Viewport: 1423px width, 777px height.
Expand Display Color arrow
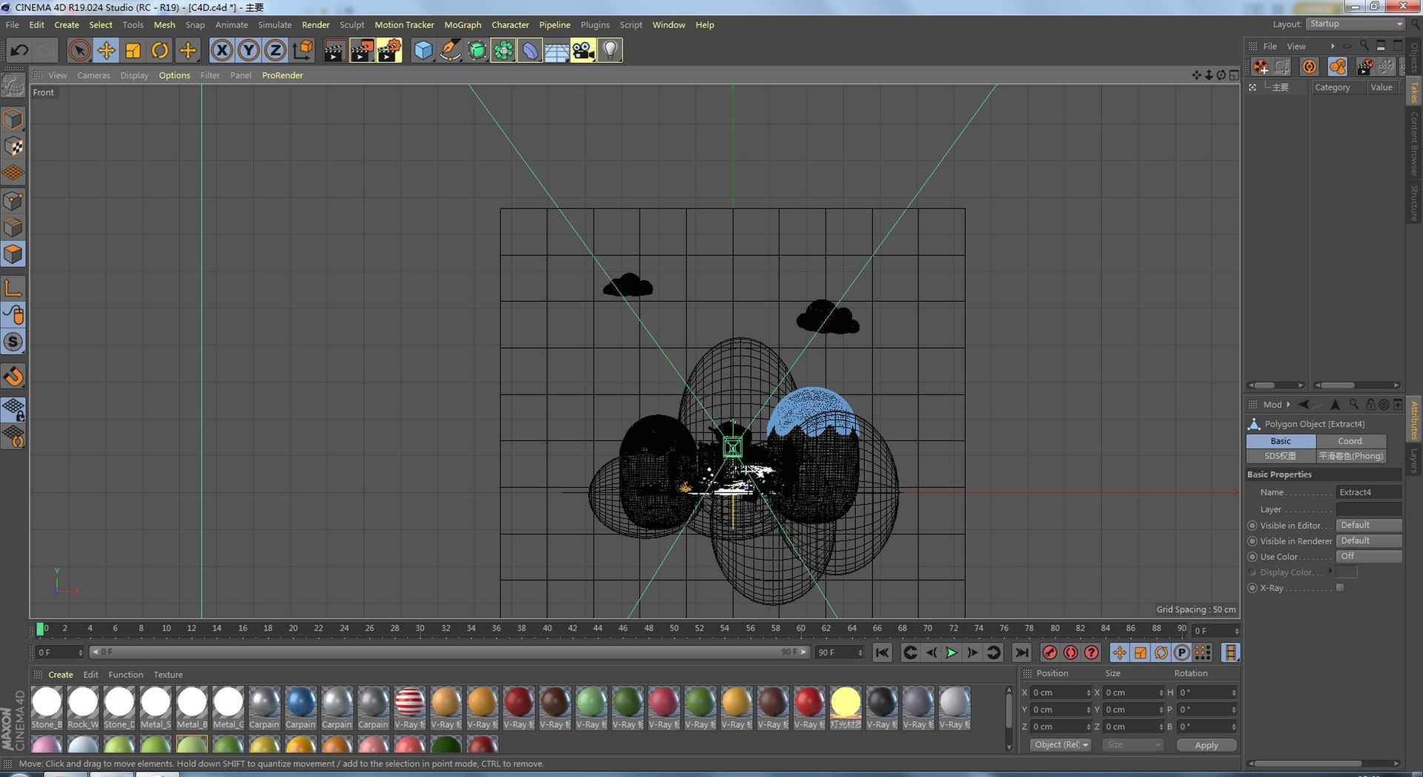(1331, 571)
